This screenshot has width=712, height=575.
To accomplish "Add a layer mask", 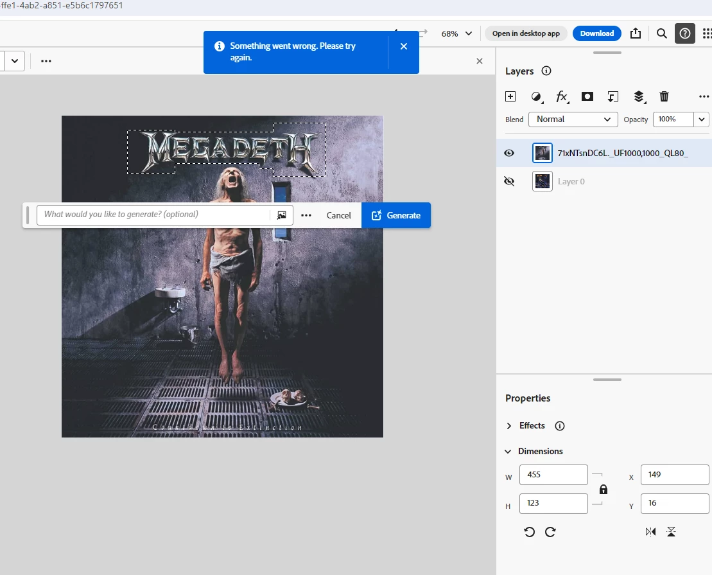I will click(587, 96).
